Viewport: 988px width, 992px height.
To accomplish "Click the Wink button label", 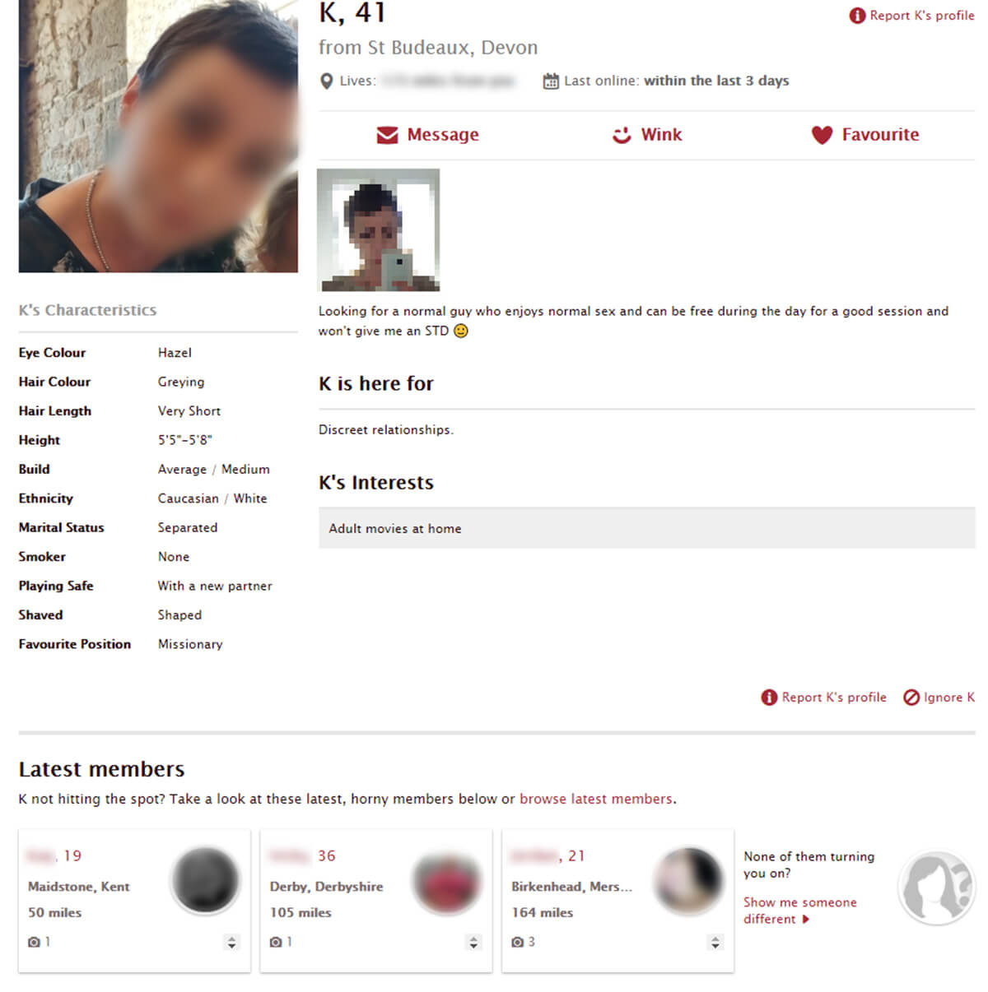I will (661, 135).
